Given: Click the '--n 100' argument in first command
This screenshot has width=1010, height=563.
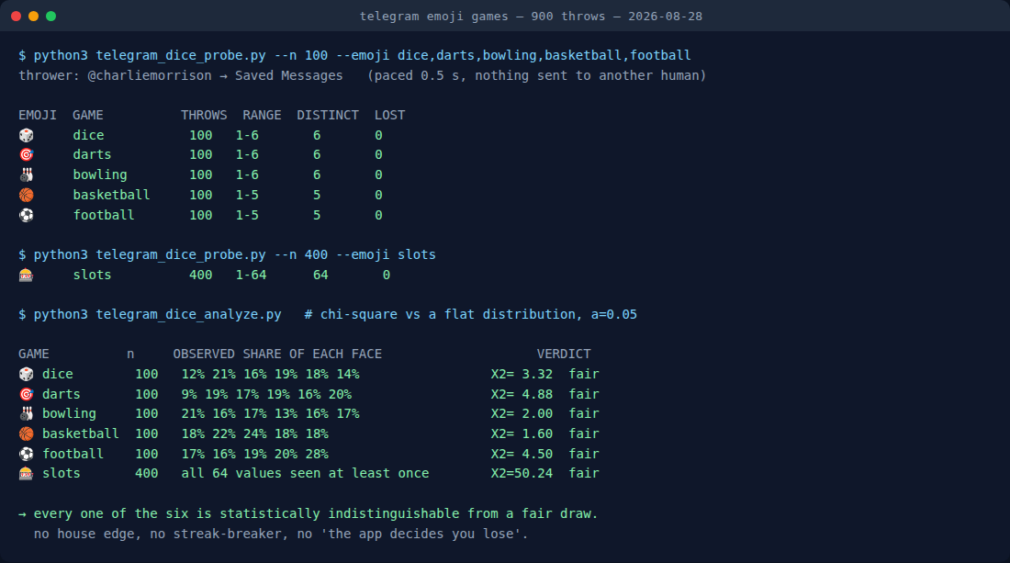Looking at the screenshot, I should click(301, 55).
